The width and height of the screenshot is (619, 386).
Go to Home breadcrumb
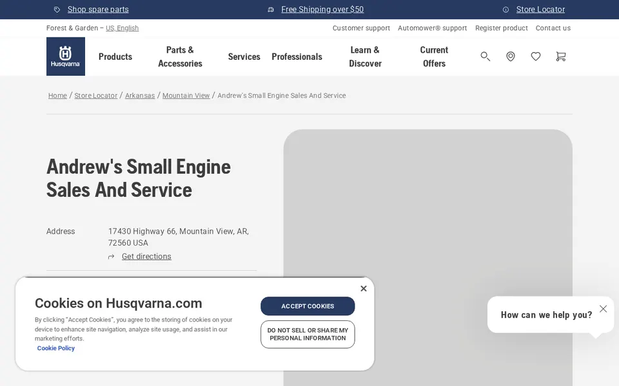tap(57, 95)
